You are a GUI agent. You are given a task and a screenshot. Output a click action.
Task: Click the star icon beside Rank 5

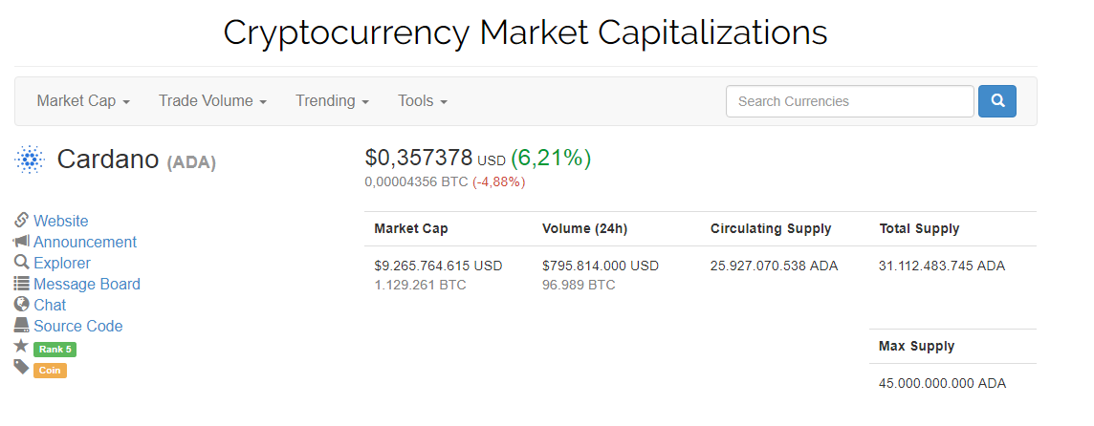pyautogui.click(x=21, y=346)
